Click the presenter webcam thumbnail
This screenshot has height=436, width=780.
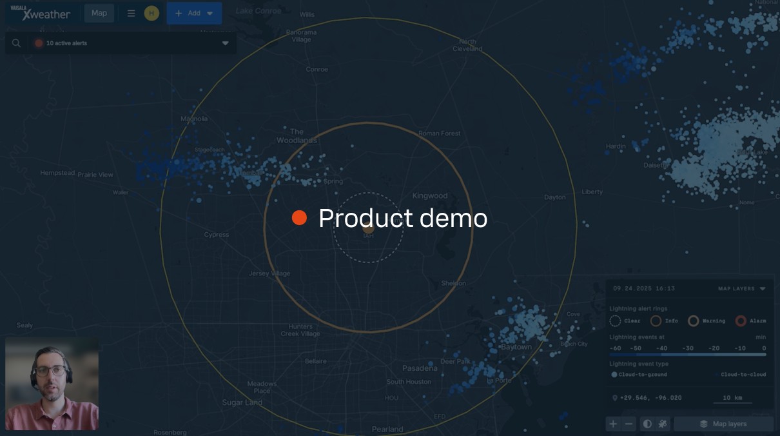(x=52, y=383)
